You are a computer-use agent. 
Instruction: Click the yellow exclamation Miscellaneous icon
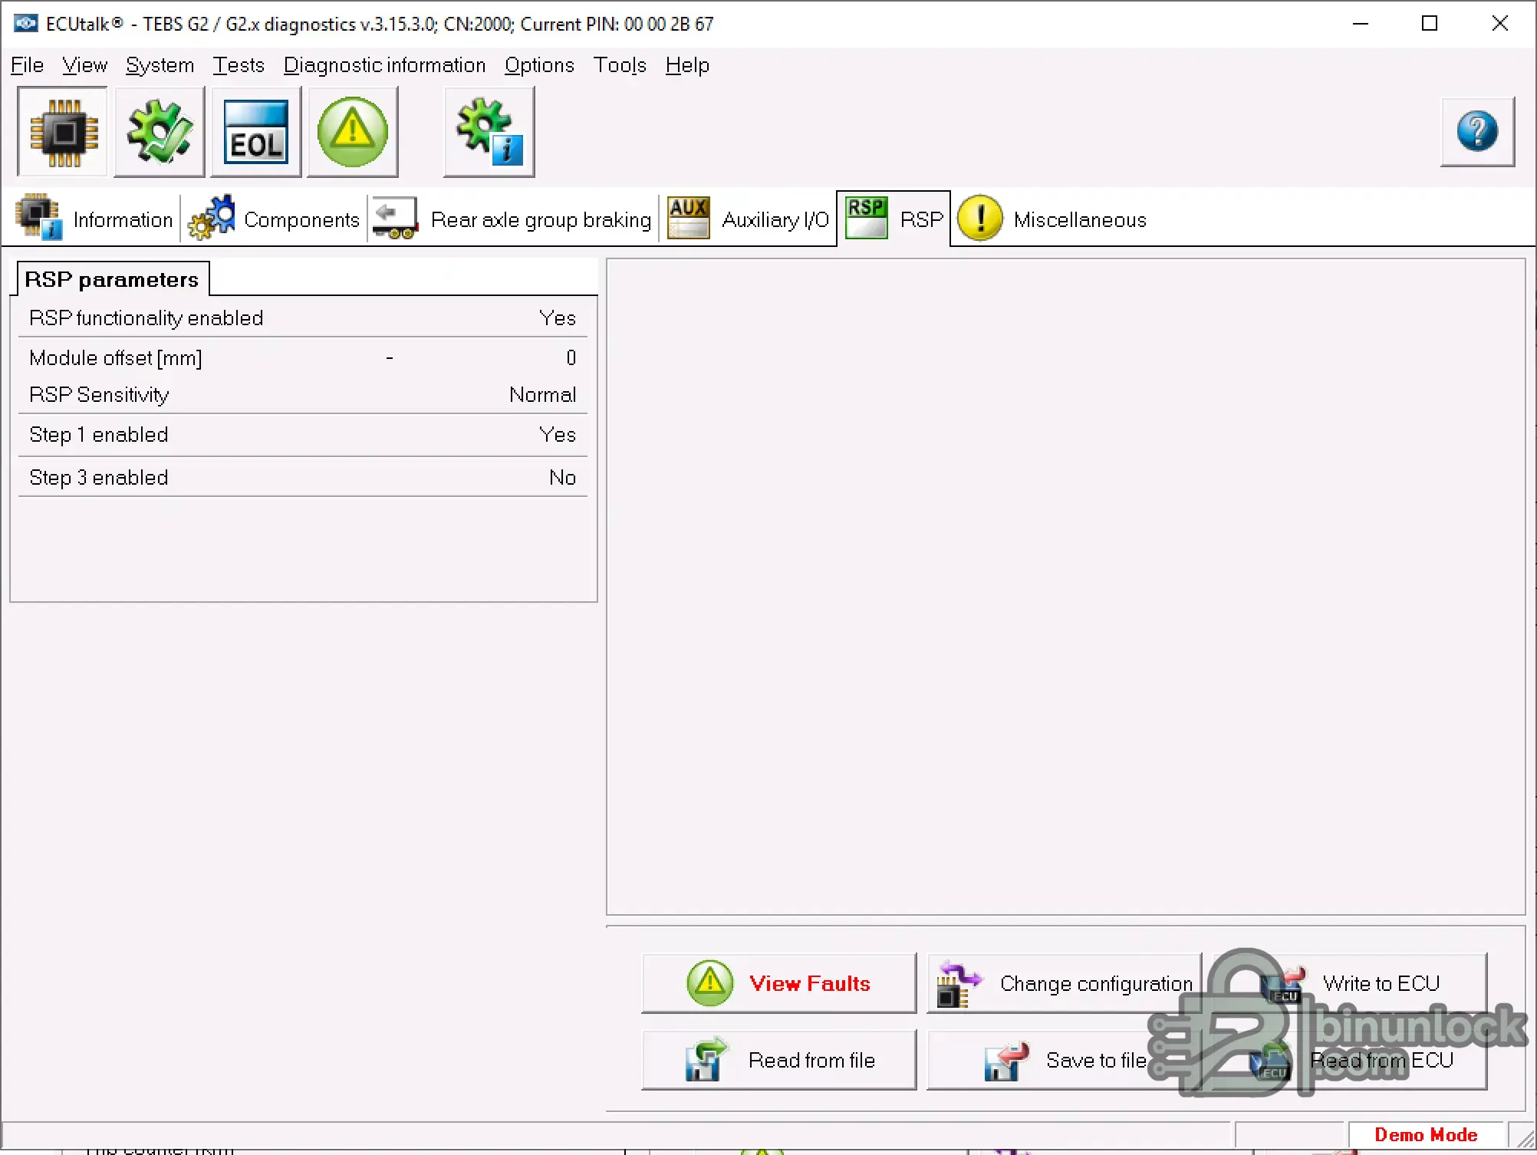tap(980, 218)
